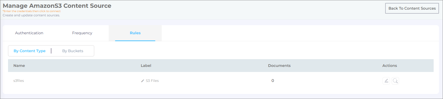Viewport: 443px width, 99px height.
Task: Click the documents count 0 value
Action: pyautogui.click(x=273, y=81)
